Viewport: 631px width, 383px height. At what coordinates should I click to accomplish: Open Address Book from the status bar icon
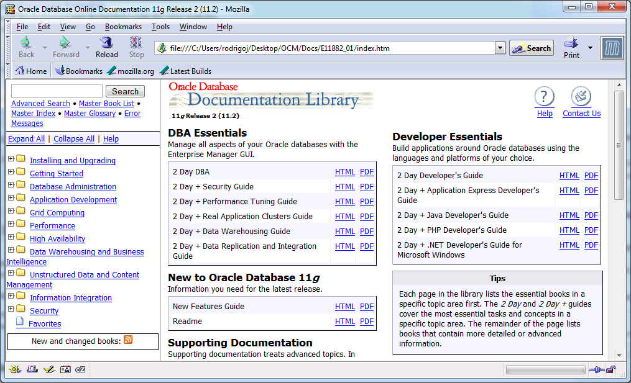(x=65, y=369)
